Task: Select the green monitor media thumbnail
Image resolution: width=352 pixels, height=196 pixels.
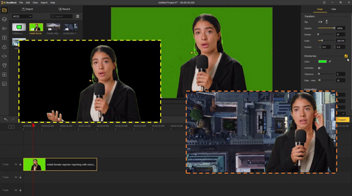Action: point(19,27)
